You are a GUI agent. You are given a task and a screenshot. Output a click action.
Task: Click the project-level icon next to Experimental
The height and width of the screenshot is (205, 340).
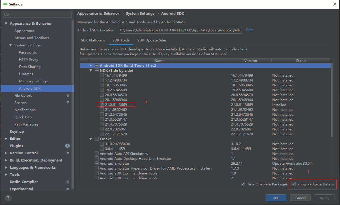pos(68,189)
